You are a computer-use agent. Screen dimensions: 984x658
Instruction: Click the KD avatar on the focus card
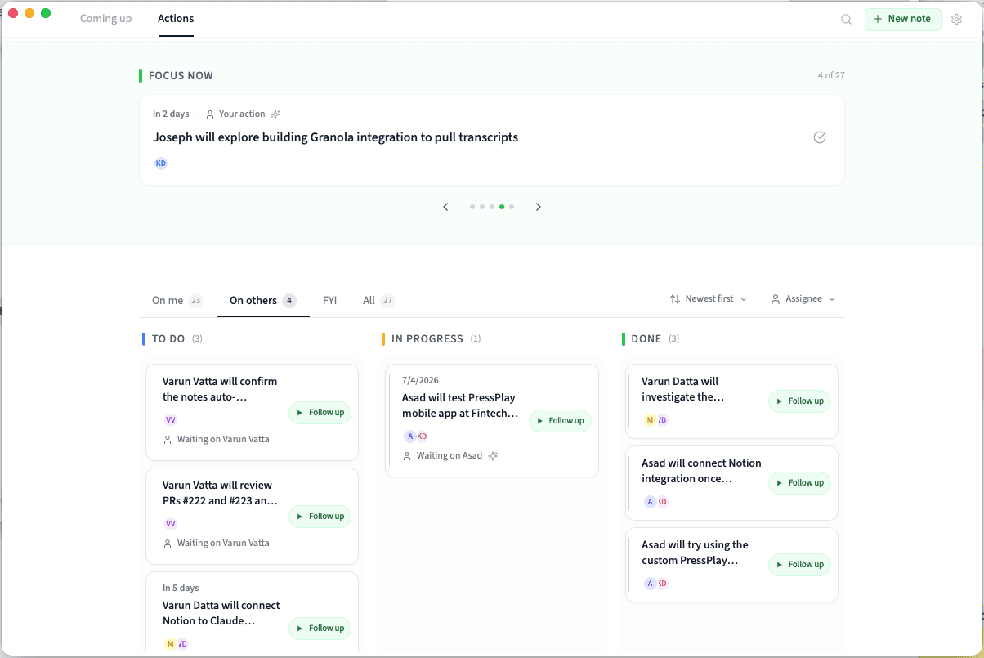pyautogui.click(x=161, y=163)
